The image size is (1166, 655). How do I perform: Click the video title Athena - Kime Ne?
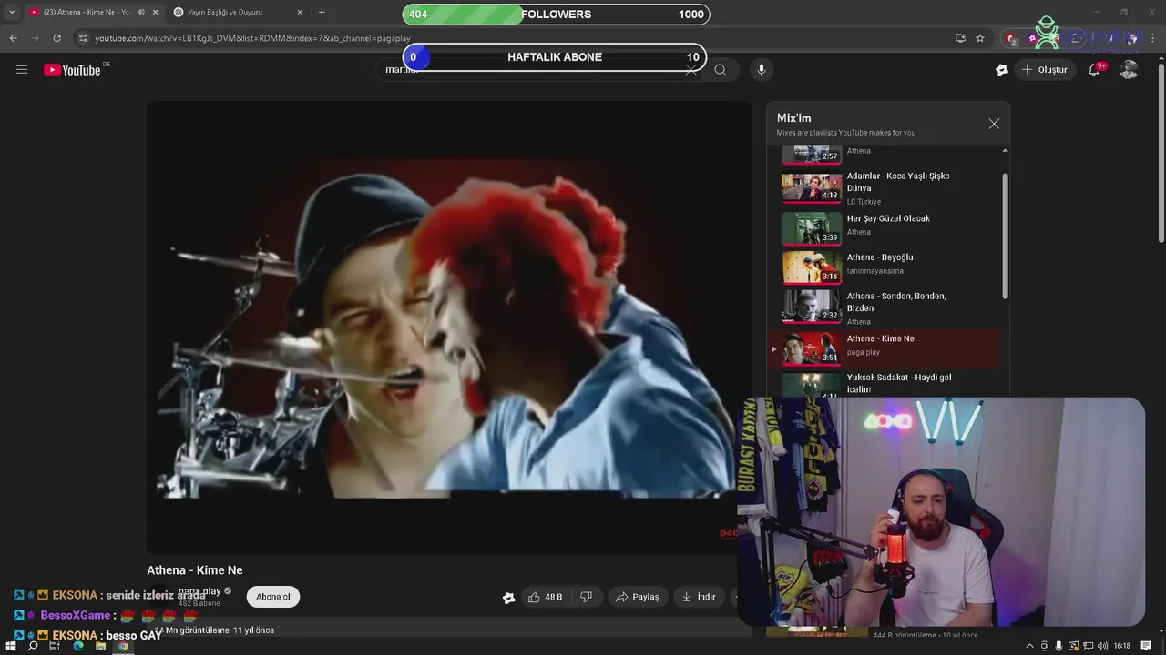pyautogui.click(x=195, y=570)
